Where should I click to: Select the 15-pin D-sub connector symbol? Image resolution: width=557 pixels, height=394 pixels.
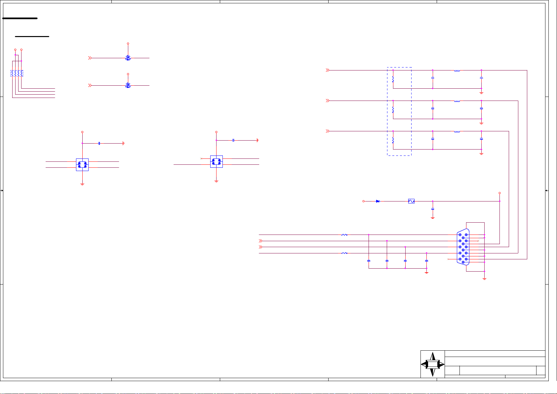[463, 247]
